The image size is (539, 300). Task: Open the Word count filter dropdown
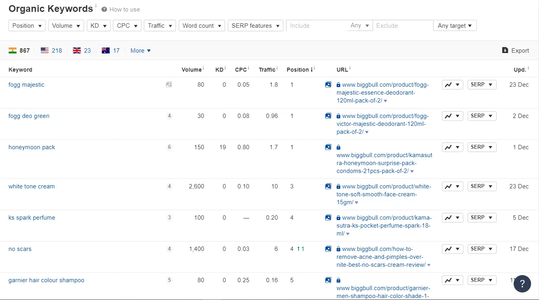(x=202, y=26)
